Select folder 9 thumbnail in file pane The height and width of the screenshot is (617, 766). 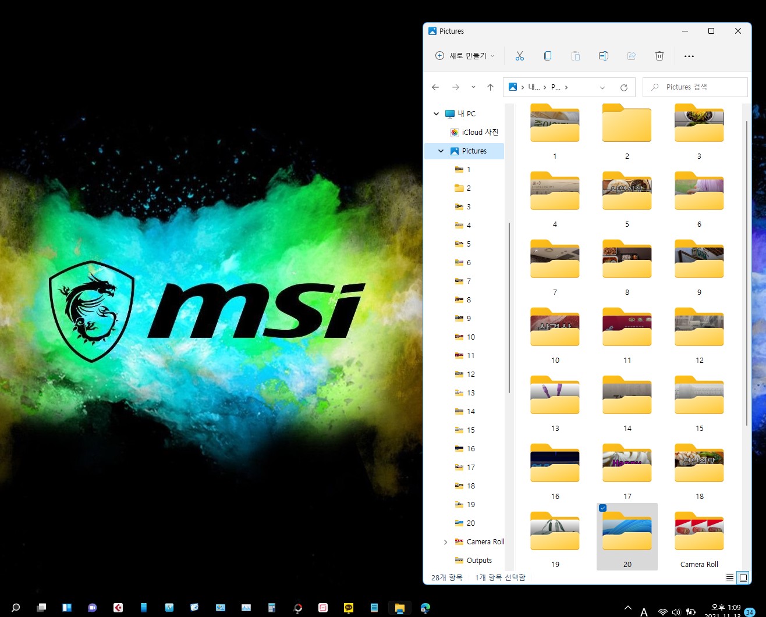coord(699,259)
